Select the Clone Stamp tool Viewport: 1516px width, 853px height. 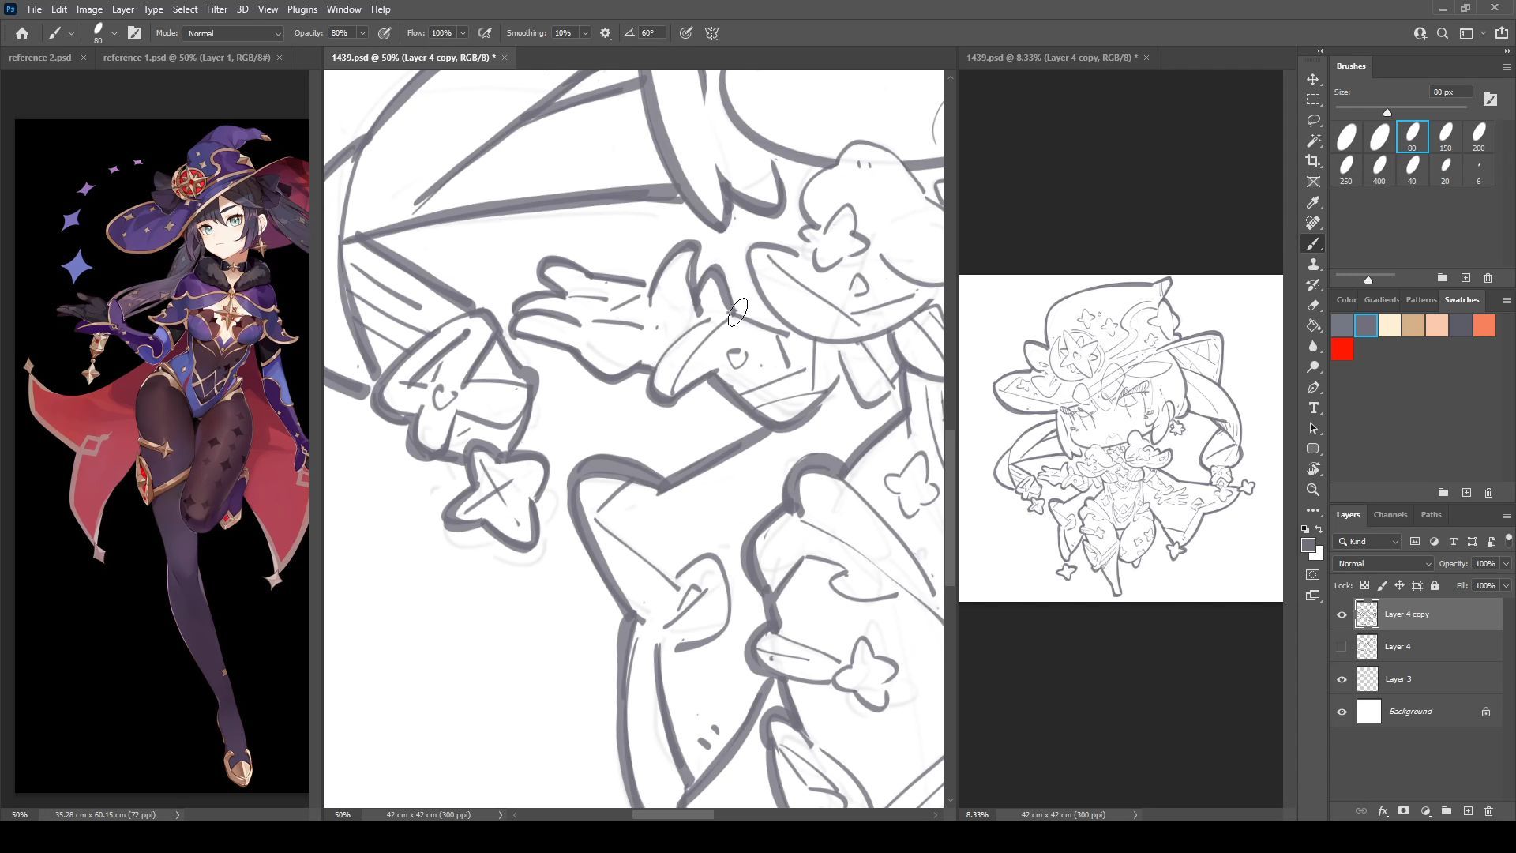pos(1313,265)
